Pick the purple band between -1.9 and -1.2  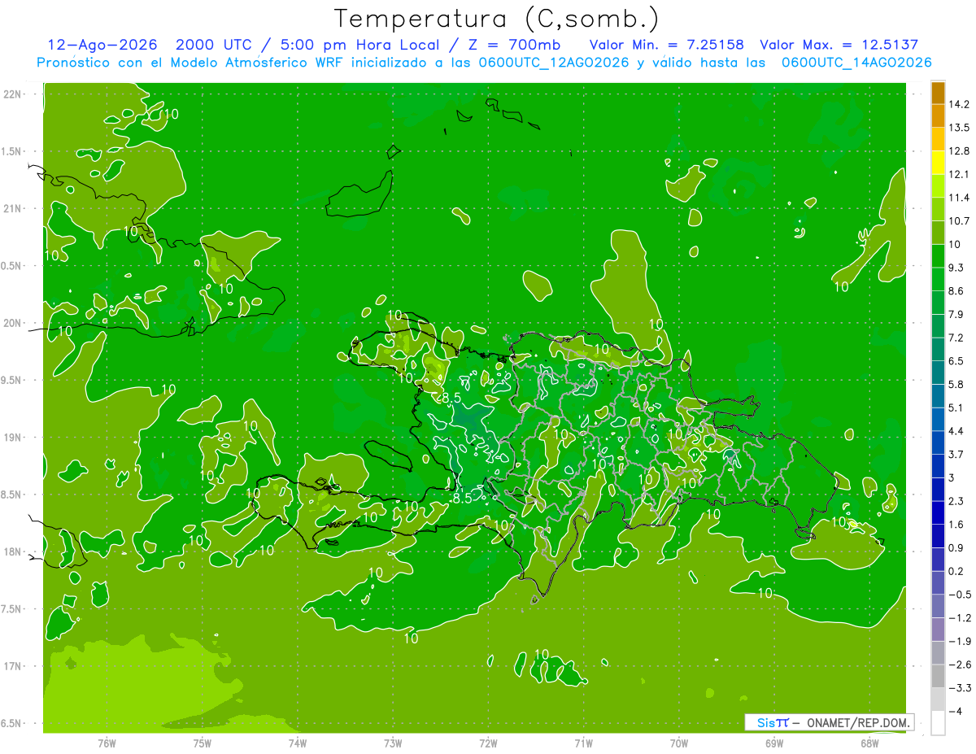[x=938, y=630]
